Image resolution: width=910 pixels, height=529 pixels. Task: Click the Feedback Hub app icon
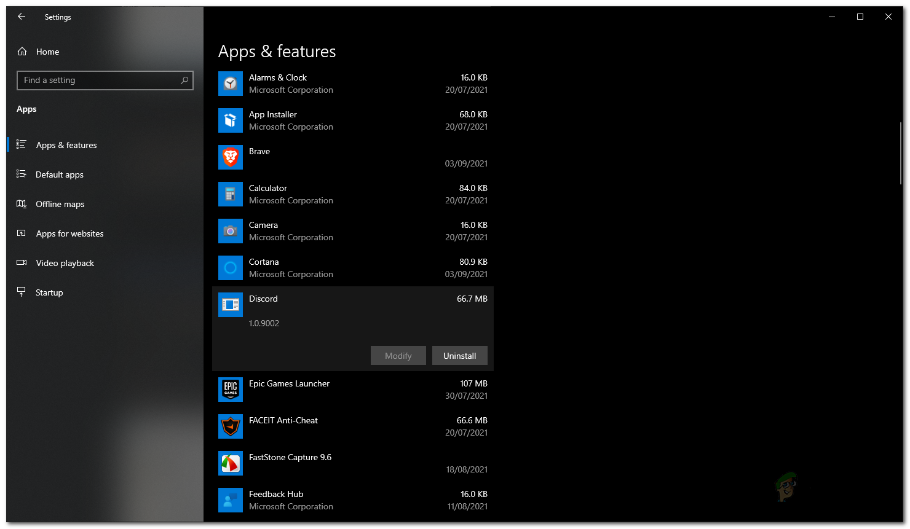(231, 500)
